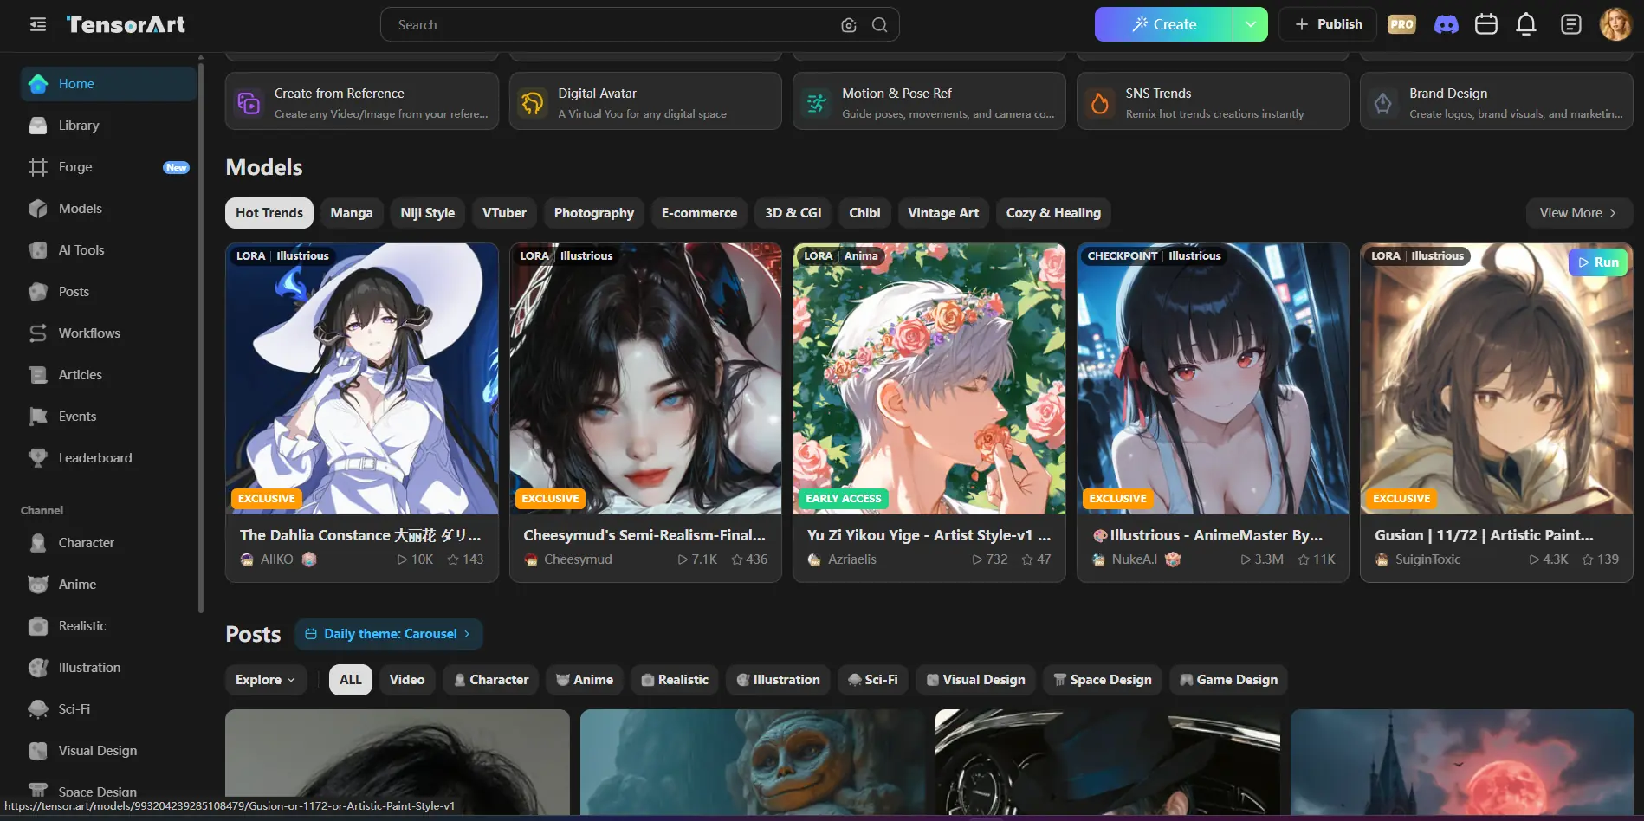Screen dimensions: 1644x821
Task: Filter posts by Game Design chip
Action: (1228, 680)
